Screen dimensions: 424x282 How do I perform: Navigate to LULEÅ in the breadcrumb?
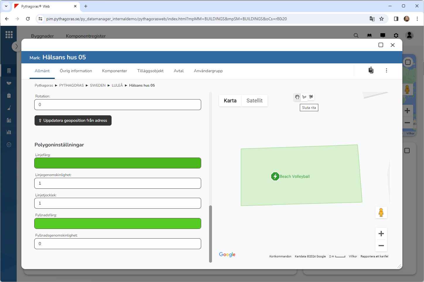point(117,85)
